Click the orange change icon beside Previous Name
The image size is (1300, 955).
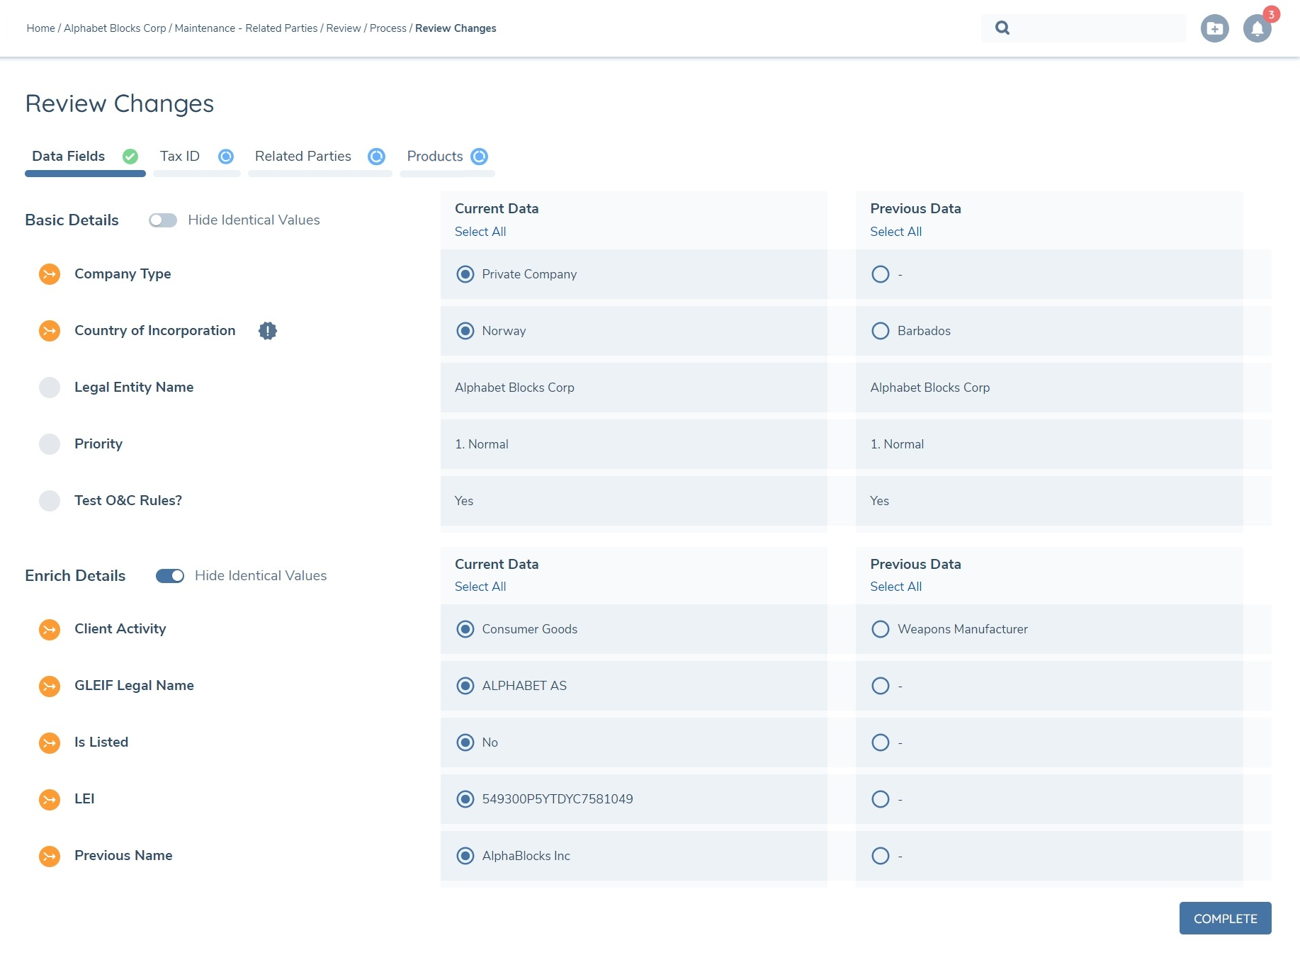(49, 856)
